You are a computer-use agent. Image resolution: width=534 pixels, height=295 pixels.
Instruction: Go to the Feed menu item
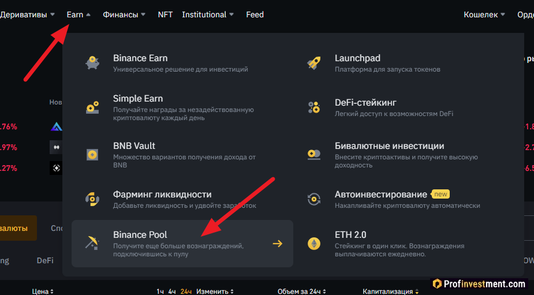[x=255, y=14]
